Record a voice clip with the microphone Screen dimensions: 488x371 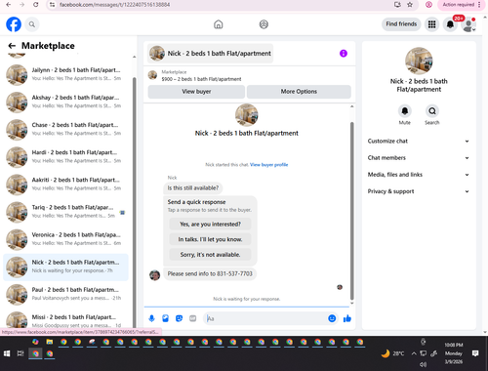pyautogui.click(x=151, y=318)
